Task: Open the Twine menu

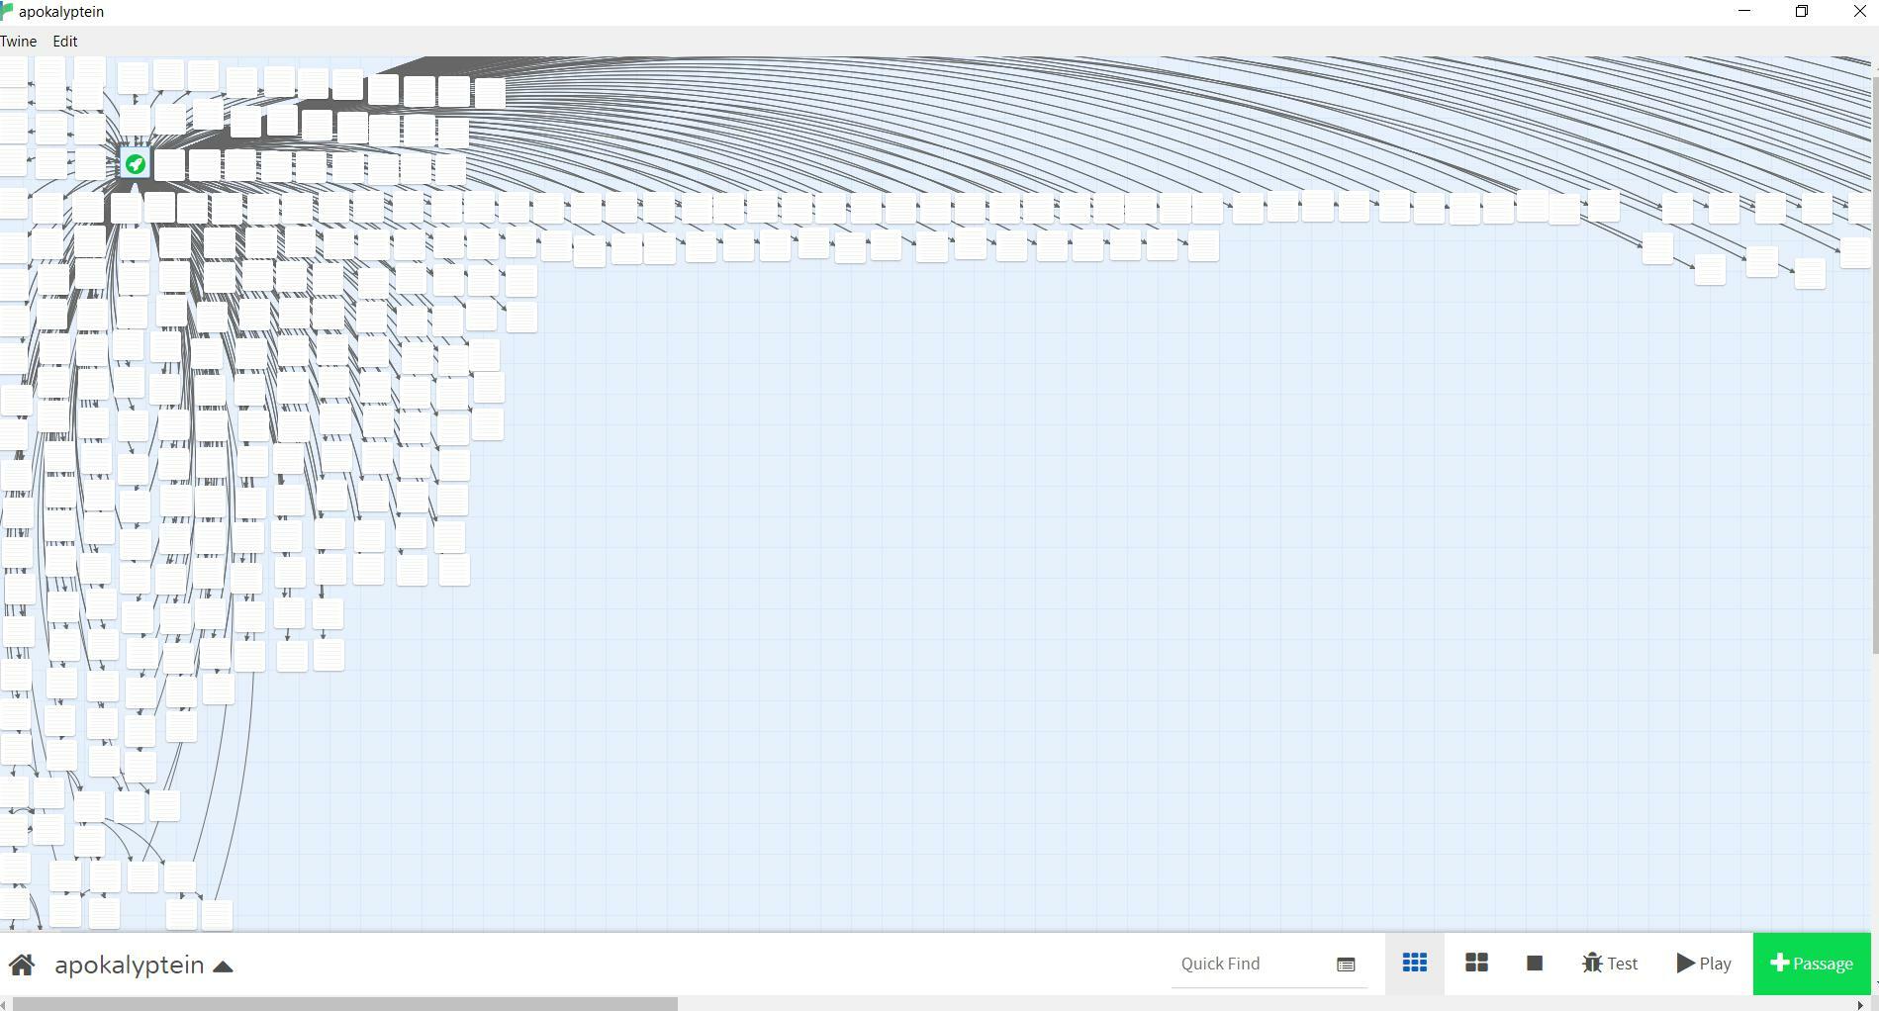Action: [x=19, y=42]
